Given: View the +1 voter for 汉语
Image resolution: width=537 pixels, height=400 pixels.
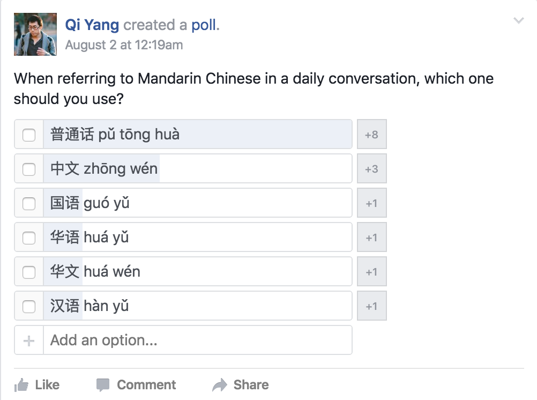Looking at the screenshot, I should tap(371, 306).
